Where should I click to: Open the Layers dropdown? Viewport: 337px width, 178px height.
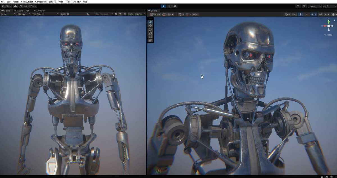coord(315,6)
